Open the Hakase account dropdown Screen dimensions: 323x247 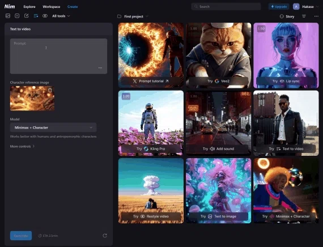[311, 7]
